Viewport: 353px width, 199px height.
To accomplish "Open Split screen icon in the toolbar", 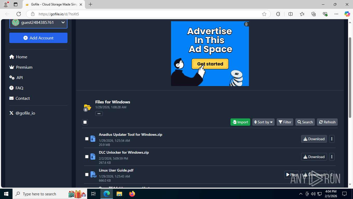I will pos(290,14).
